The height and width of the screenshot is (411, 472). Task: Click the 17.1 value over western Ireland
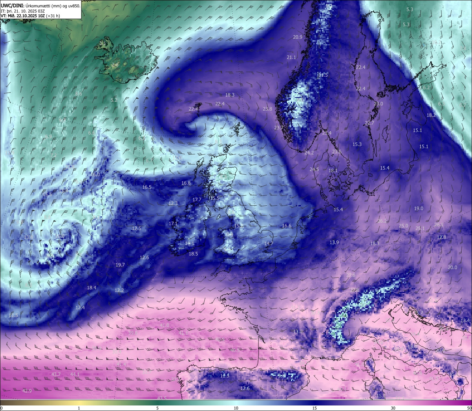tap(173, 223)
